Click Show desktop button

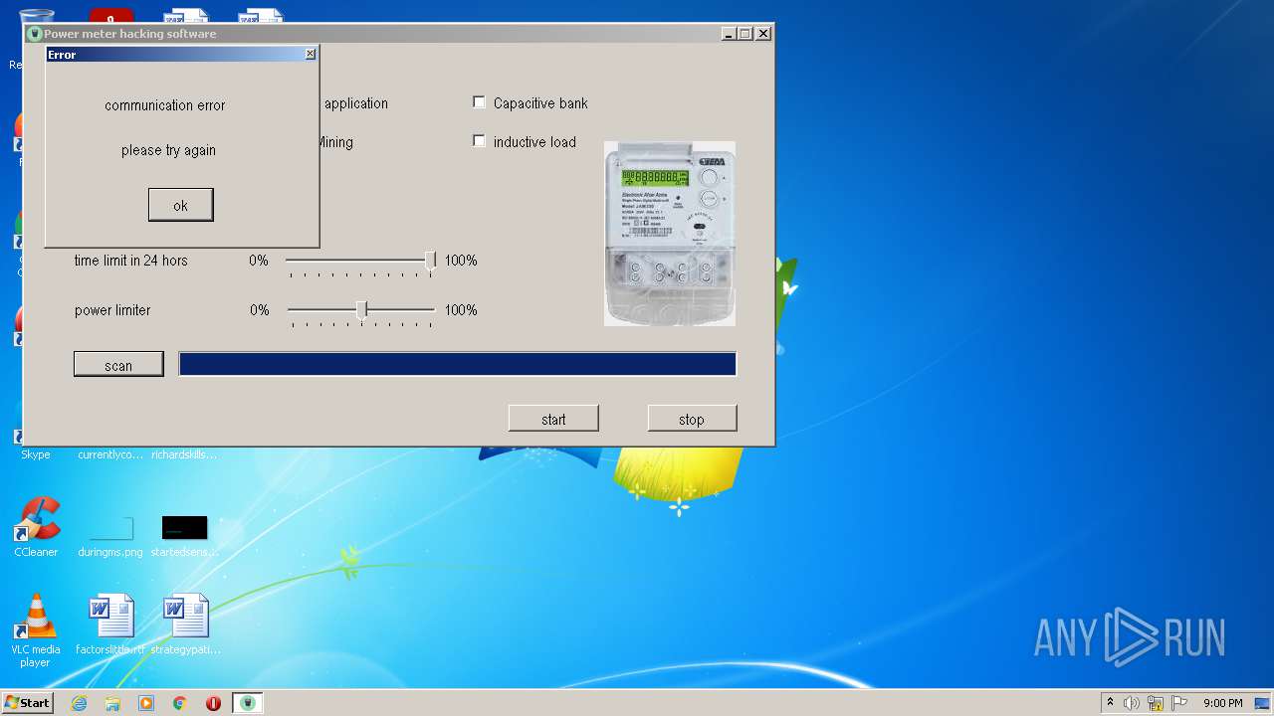coord(1264,703)
